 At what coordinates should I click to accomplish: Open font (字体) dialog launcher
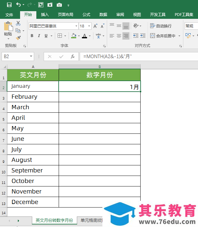[104, 46]
